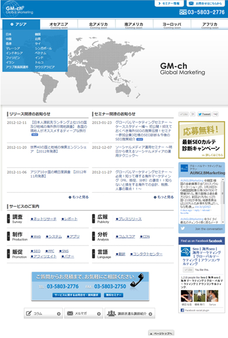Click the 無料セミナー blue button
Image resolution: width=228 pixels, height=338 pixels.
(x=114, y=295)
